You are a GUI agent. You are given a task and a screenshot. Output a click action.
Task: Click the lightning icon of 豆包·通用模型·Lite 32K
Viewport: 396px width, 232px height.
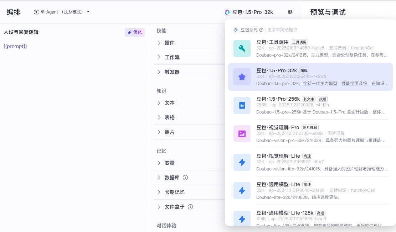(242, 191)
